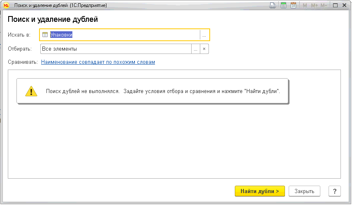Close the window using the title bar X
Viewport: 352px width, 205px height.
coord(344,5)
